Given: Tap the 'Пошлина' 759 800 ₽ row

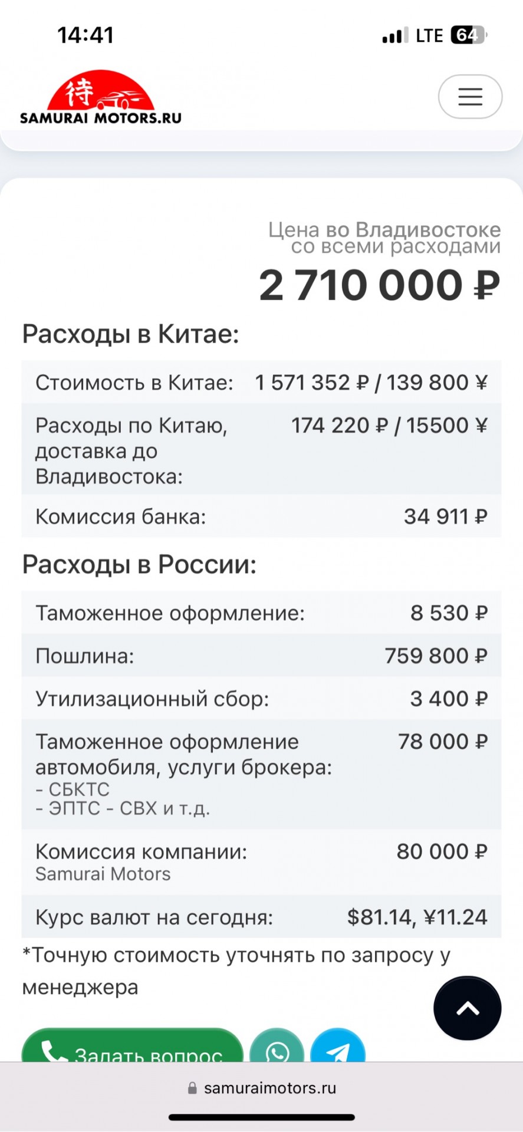Looking at the screenshot, I should point(261,656).
